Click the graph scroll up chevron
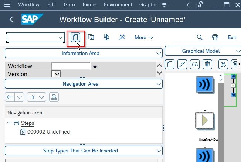The height and width of the screenshot is (162, 241). coord(221,76)
